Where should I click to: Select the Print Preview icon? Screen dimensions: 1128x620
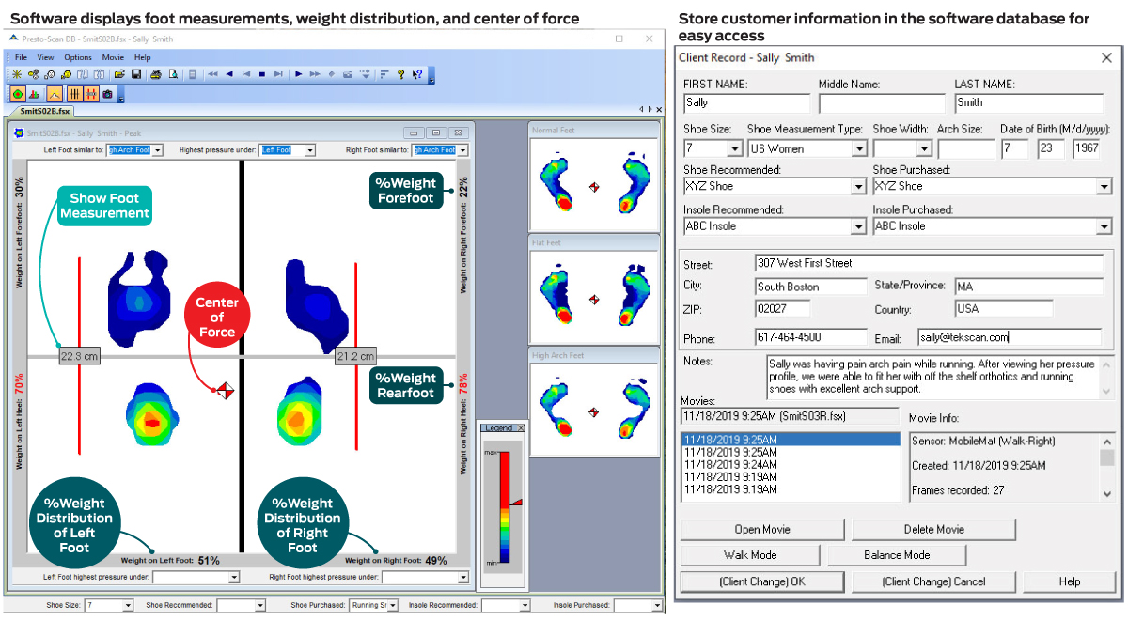174,74
